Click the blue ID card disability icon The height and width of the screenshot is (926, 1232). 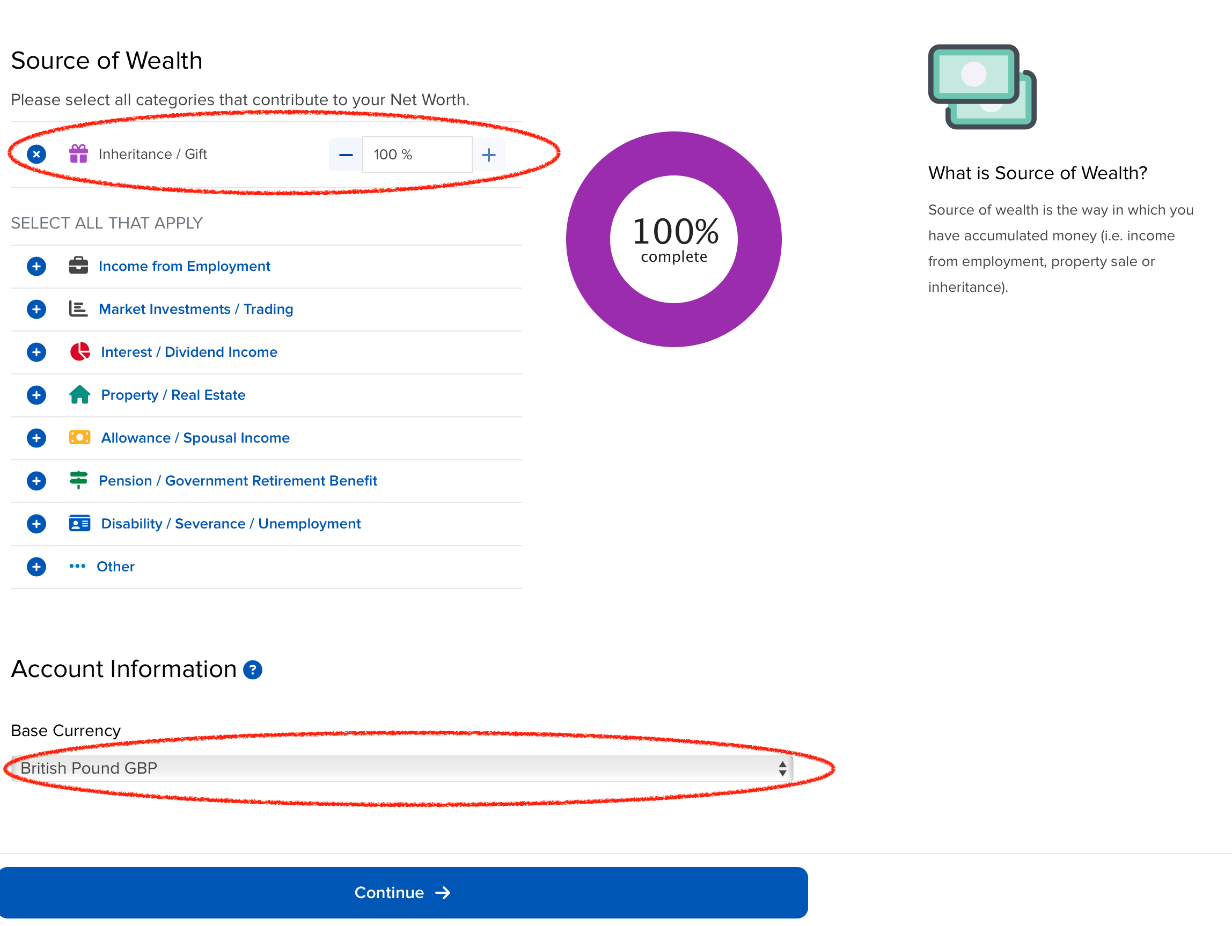click(x=79, y=524)
